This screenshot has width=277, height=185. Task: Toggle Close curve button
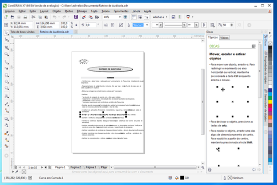click(x=204, y=25)
